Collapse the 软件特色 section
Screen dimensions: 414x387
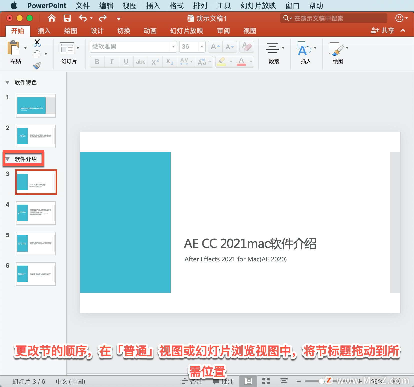(7, 82)
